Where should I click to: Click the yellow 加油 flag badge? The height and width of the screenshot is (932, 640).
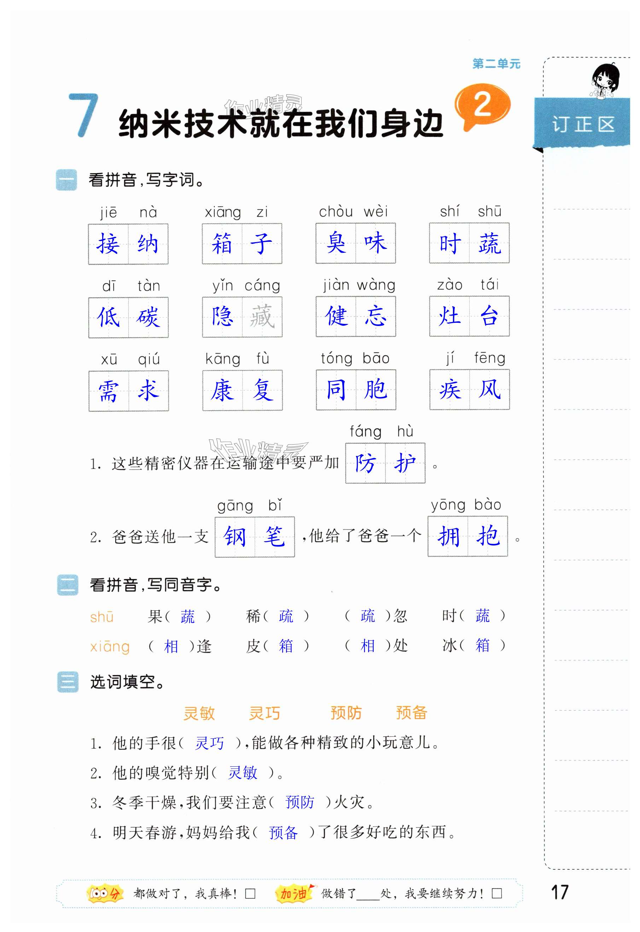coord(295,893)
